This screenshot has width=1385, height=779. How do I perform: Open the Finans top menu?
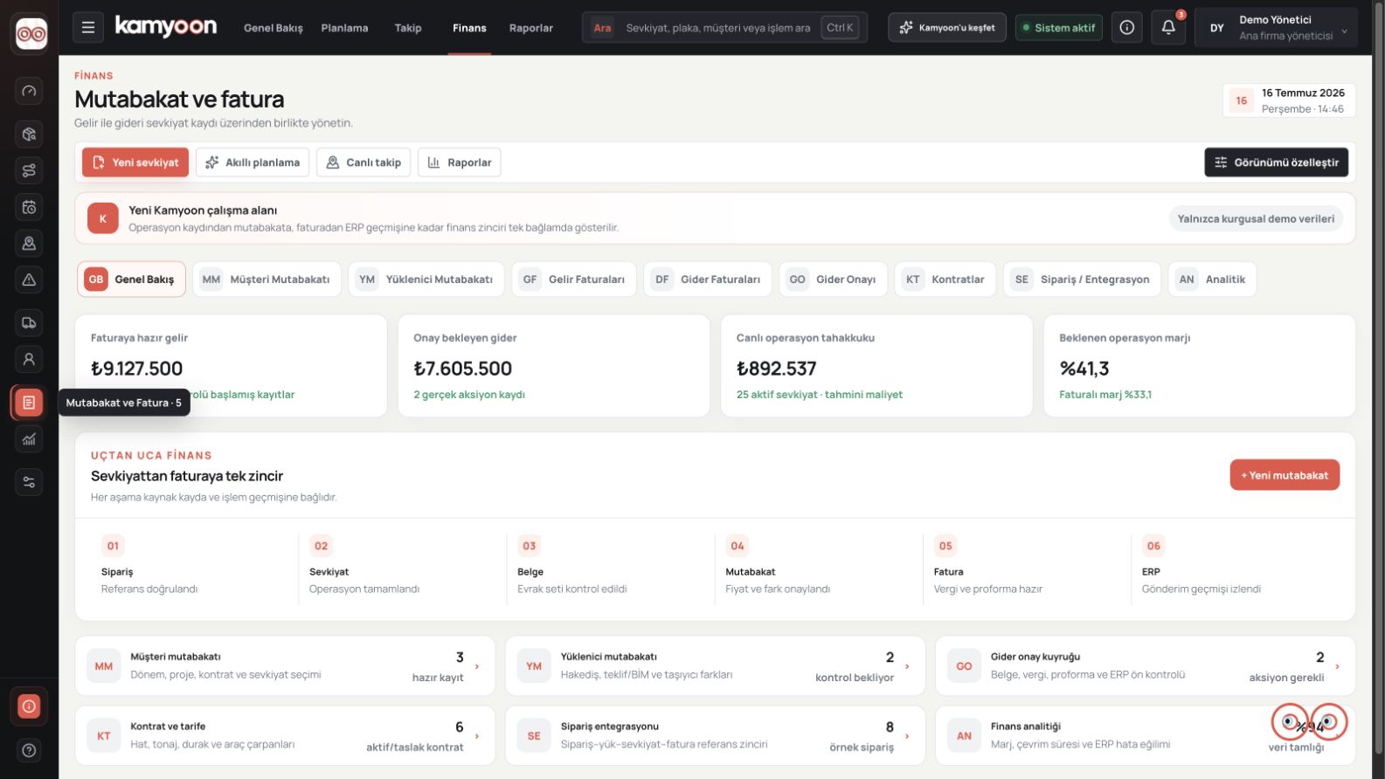pos(469,28)
